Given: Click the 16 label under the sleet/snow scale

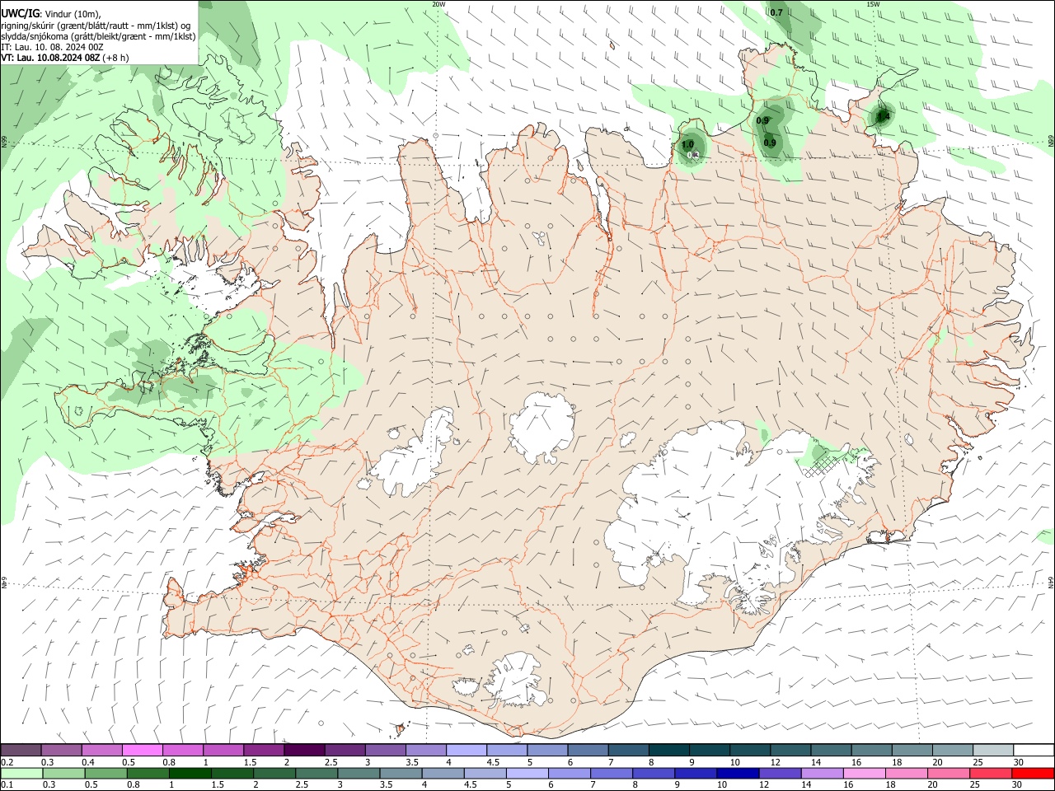Looking at the screenshot, I should (x=857, y=761).
